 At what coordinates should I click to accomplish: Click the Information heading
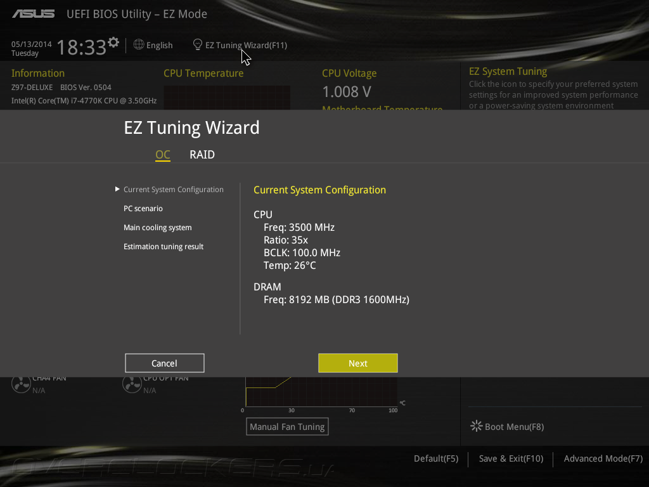pos(38,74)
